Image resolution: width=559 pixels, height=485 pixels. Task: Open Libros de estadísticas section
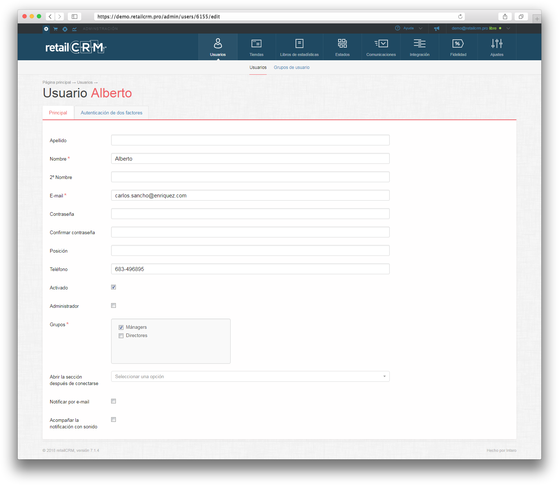tap(300, 47)
